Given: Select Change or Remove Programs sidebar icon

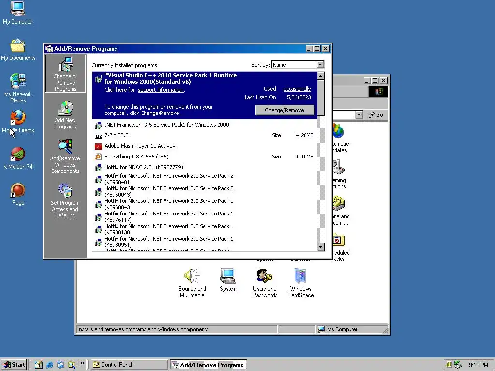Looking at the screenshot, I should [65, 74].
